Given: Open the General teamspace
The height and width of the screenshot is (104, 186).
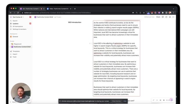Looking at the screenshot, I should [x=15, y=37].
